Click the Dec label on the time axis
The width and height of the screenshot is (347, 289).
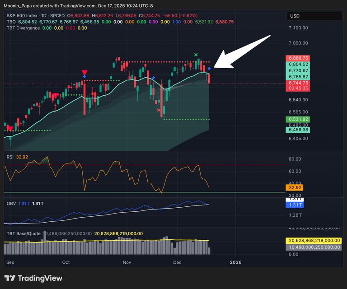tap(177, 262)
